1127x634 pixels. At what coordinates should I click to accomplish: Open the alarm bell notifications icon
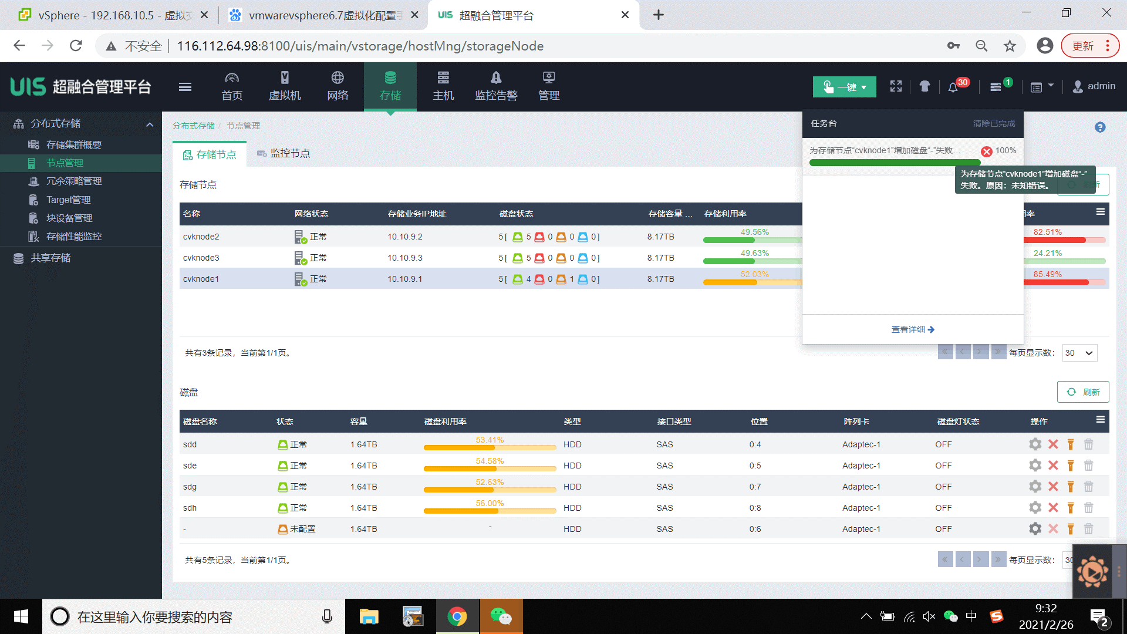pyautogui.click(x=953, y=87)
